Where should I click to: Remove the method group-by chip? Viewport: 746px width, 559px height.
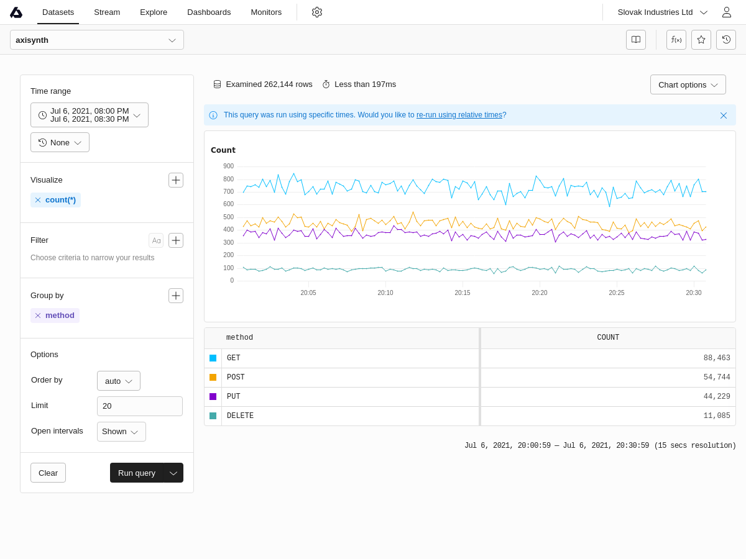click(x=38, y=316)
